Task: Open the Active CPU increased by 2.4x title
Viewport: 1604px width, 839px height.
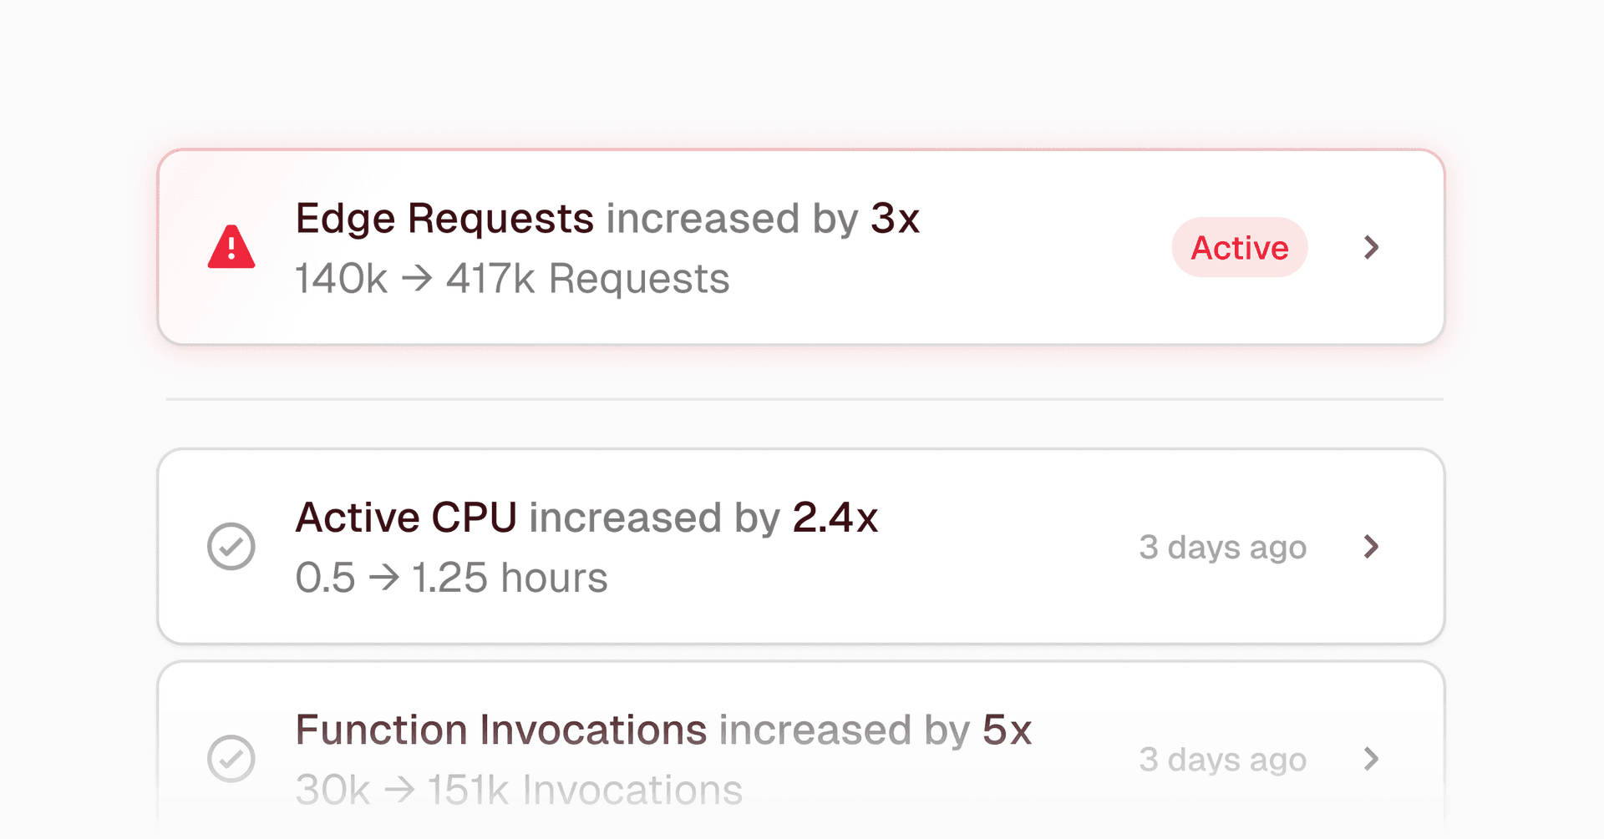Action: [x=586, y=518]
